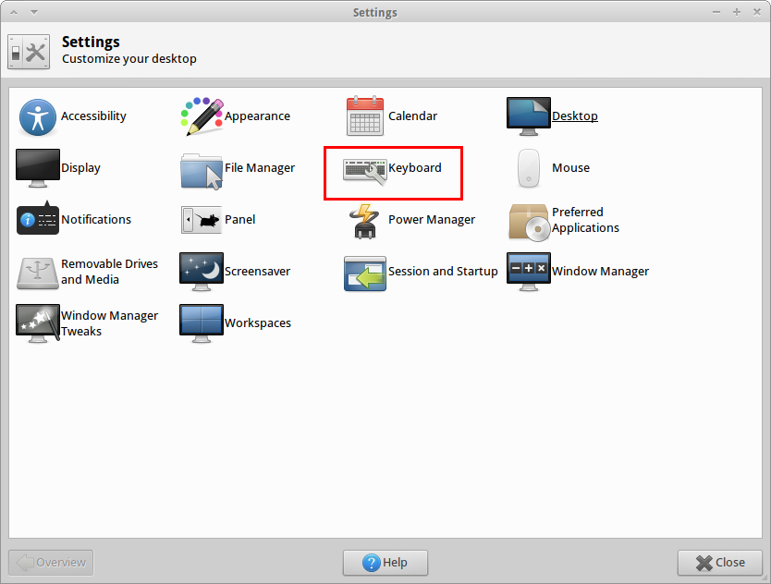Open the Workspaces grid icon

point(202,323)
